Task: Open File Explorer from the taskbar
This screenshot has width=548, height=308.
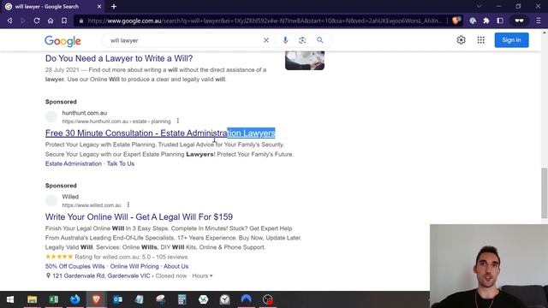Action: 33,299
